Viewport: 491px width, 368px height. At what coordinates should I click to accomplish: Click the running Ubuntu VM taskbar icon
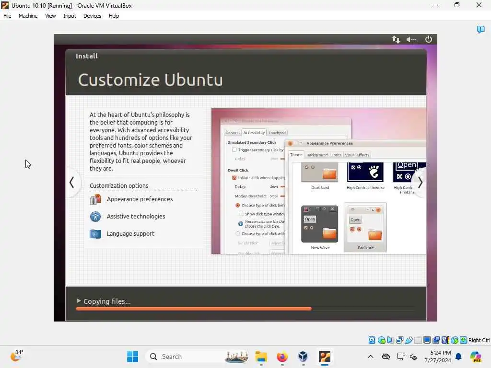coord(325,356)
